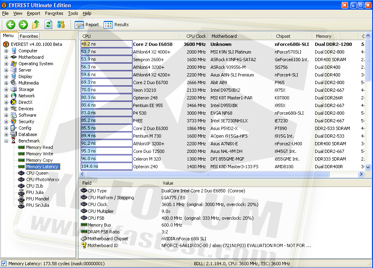The height and width of the screenshot is (268, 373).
Task: Select the FPU SinJulia benchmark icon
Action: 21,205
